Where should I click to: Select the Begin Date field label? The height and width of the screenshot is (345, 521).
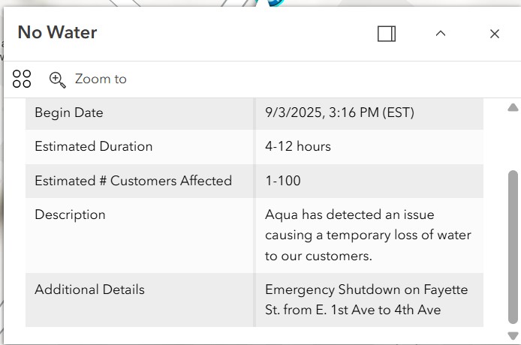pyautogui.click(x=69, y=112)
